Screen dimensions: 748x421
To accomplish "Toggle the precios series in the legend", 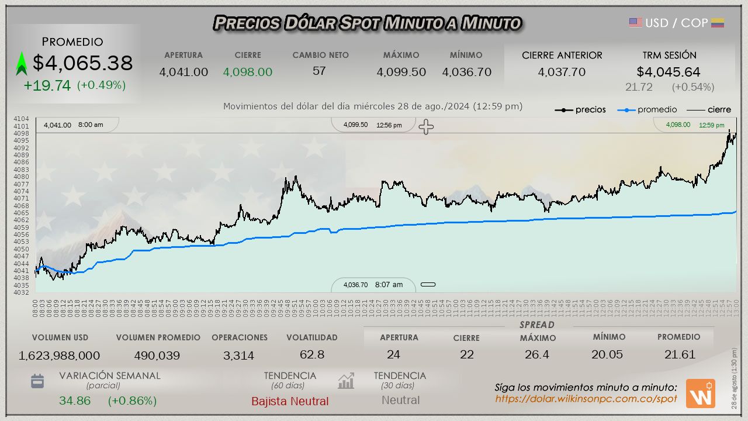I will 580,109.
